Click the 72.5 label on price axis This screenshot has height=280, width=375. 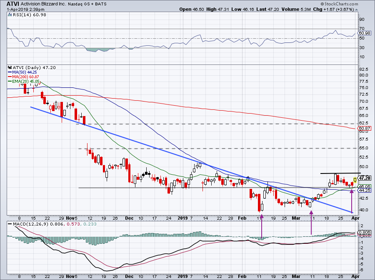coord(364,94)
